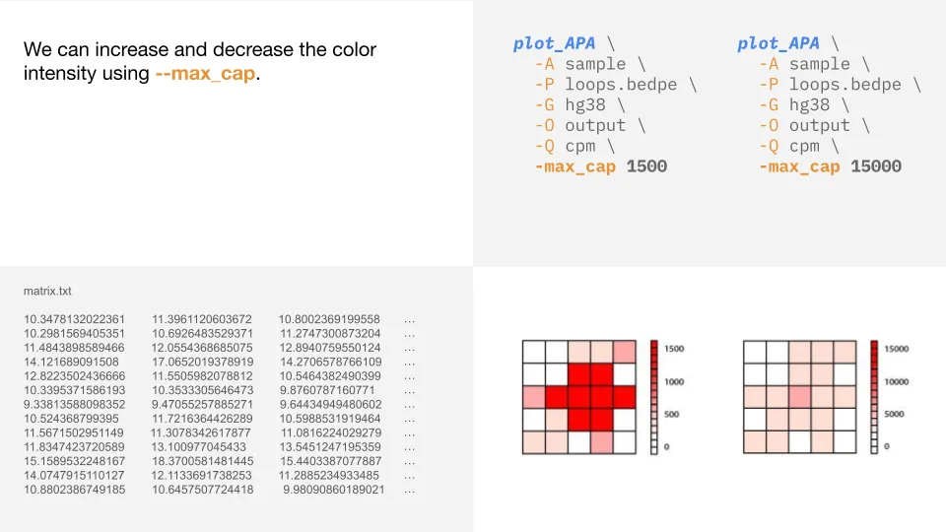Click the -G hg38 line in left command
The width and height of the screenshot is (946, 532).
point(579,105)
